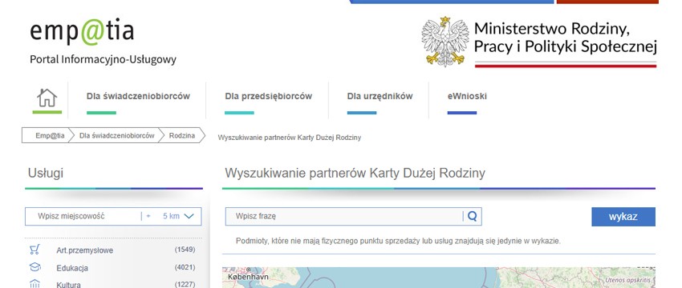Viewport: 682px width, 288px height.
Task: Click the Wyszukiwanie partnerów Karty Dużej Rodziny heading
Action: click(355, 173)
